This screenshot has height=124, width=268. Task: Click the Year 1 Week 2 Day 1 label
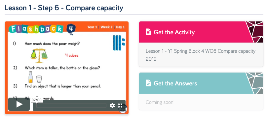106,27
